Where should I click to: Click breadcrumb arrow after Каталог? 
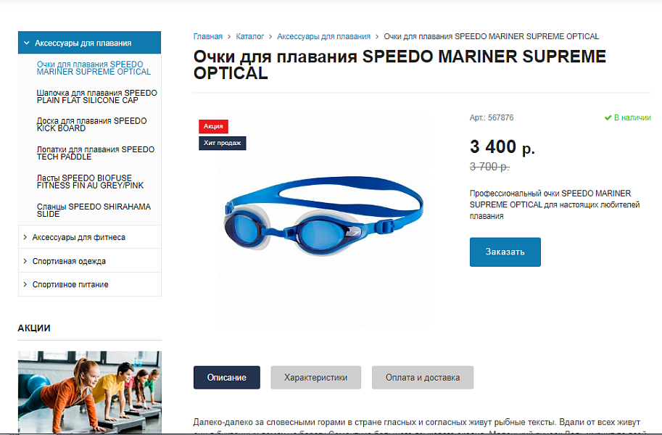270,37
